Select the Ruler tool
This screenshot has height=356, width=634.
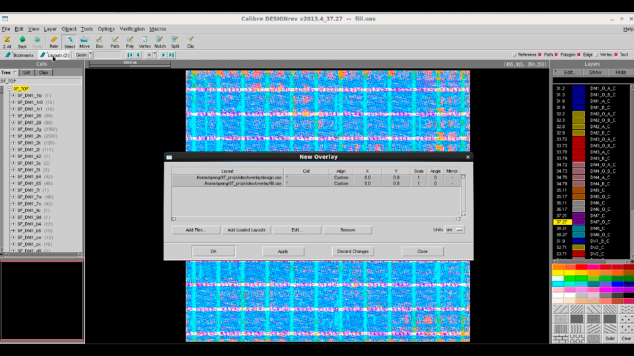pyautogui.click(x=53, y=42)
